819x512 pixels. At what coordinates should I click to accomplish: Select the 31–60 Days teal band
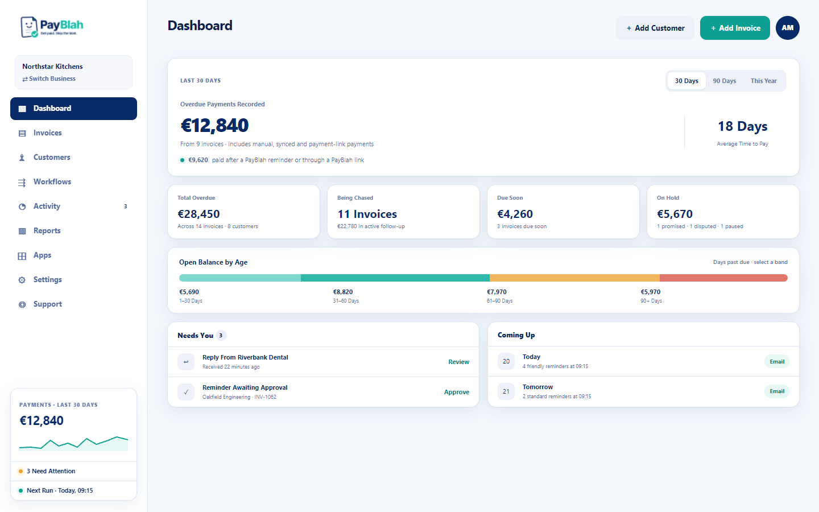pyautogui.click(x=395, y=278)
